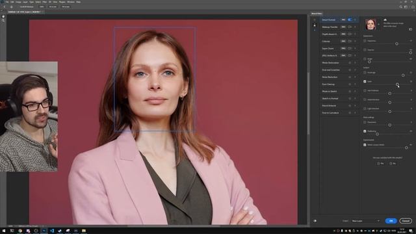
Task: Toggle the preview changes icon at panel bottom
Action: click(315, 221)
